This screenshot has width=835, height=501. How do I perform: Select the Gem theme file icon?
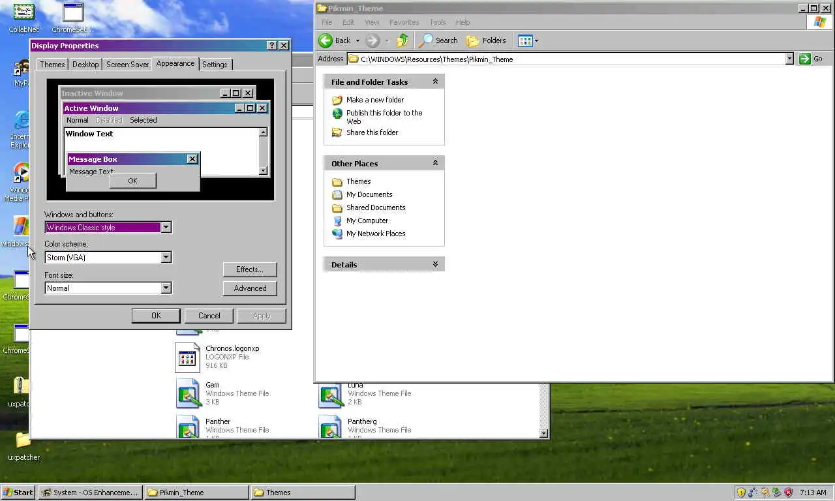point(187,394)
